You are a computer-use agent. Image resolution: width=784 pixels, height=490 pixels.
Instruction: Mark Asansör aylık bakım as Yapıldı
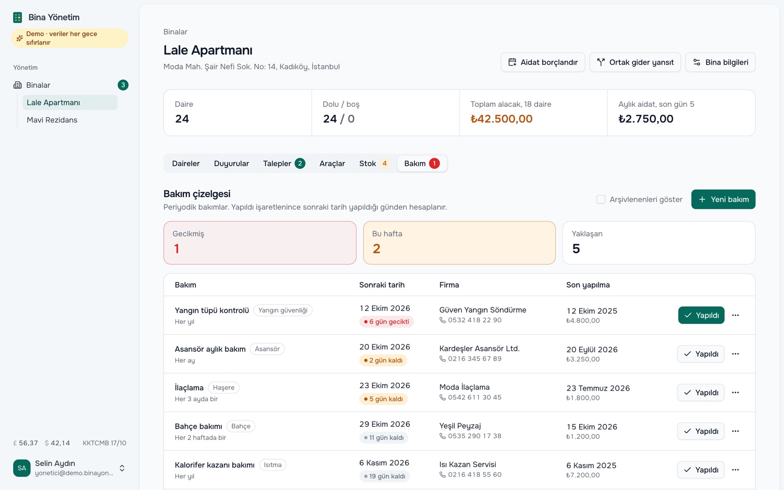(x=701, y=354)
